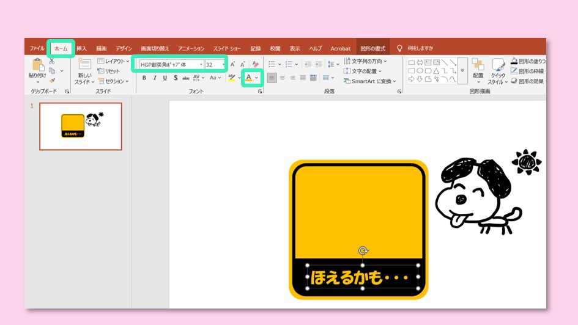Click the ほえるかも text box on slide
Screen dimensions: 578x325
(x=363, y=277)
